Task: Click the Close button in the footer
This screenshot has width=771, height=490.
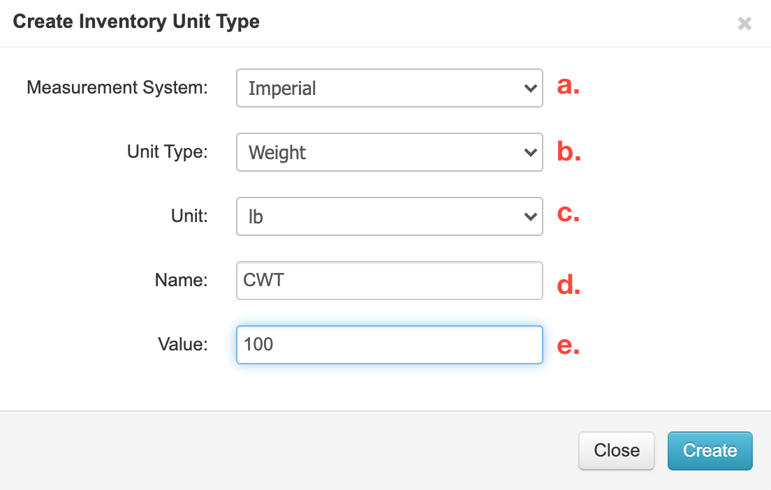Action: click(616, 450)
